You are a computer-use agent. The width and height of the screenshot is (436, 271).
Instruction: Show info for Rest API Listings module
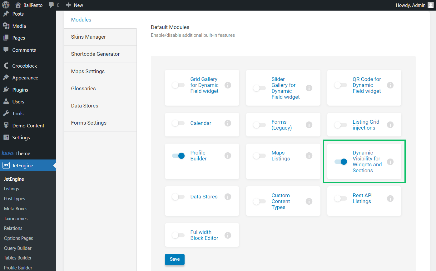click(x=390, y=198)
